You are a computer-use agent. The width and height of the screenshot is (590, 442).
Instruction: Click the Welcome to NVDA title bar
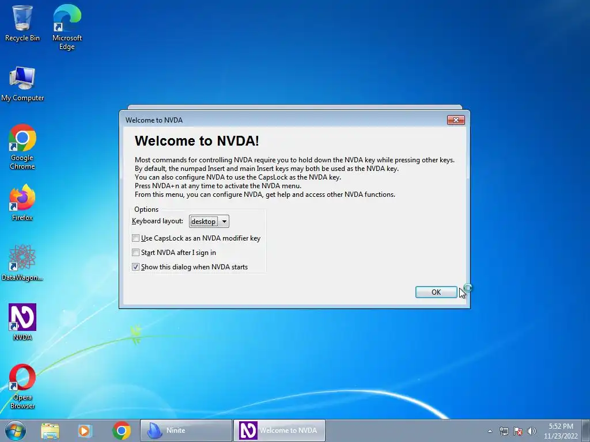tap(286, 120)
